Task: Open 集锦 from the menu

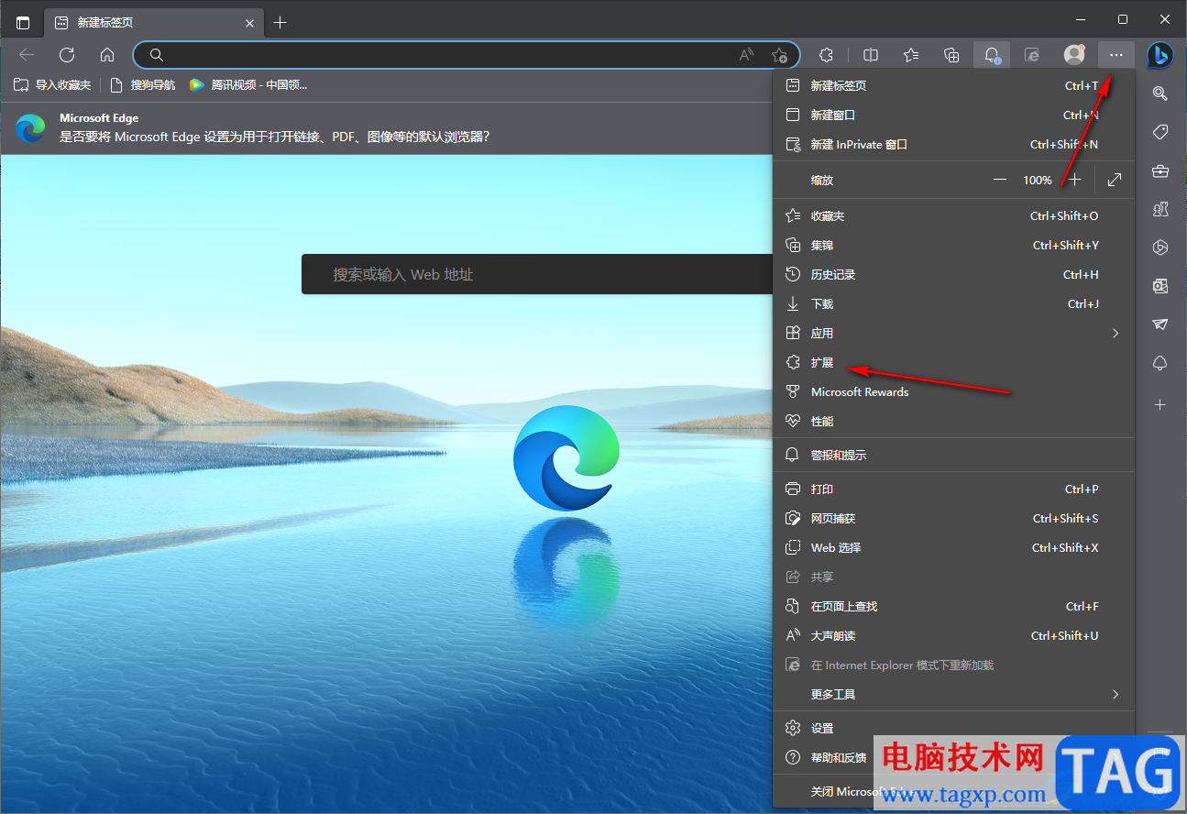Action: click(954, 245)
